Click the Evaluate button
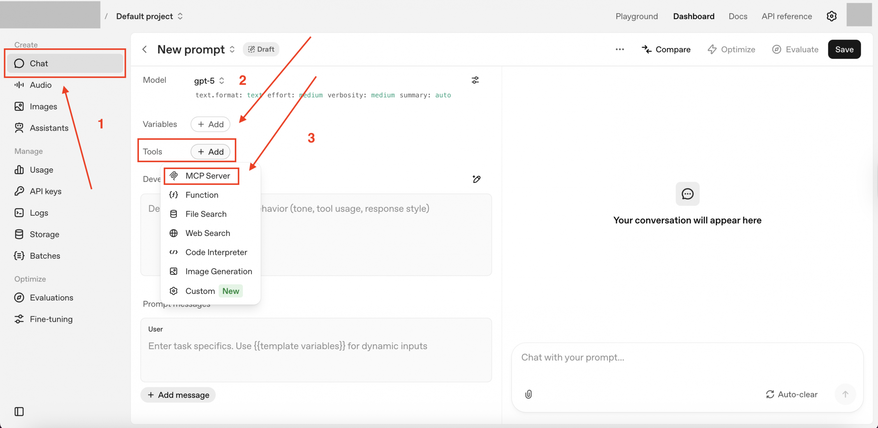Viewport: 878px width, 428px height. tap(795, 49)
